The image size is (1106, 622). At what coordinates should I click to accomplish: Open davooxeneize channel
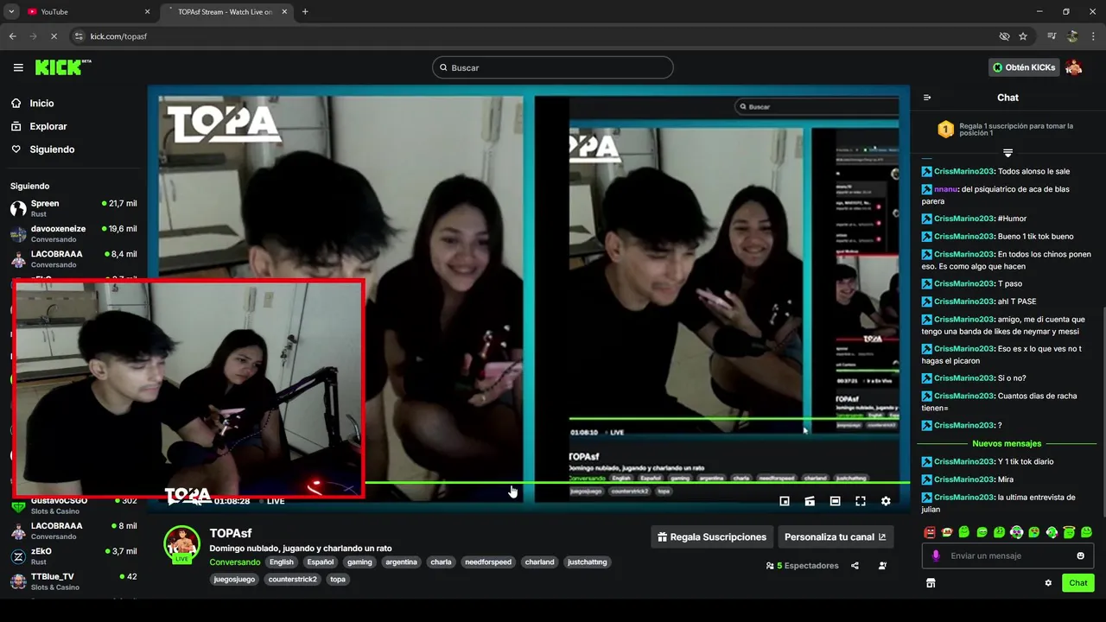click(73, 233)
